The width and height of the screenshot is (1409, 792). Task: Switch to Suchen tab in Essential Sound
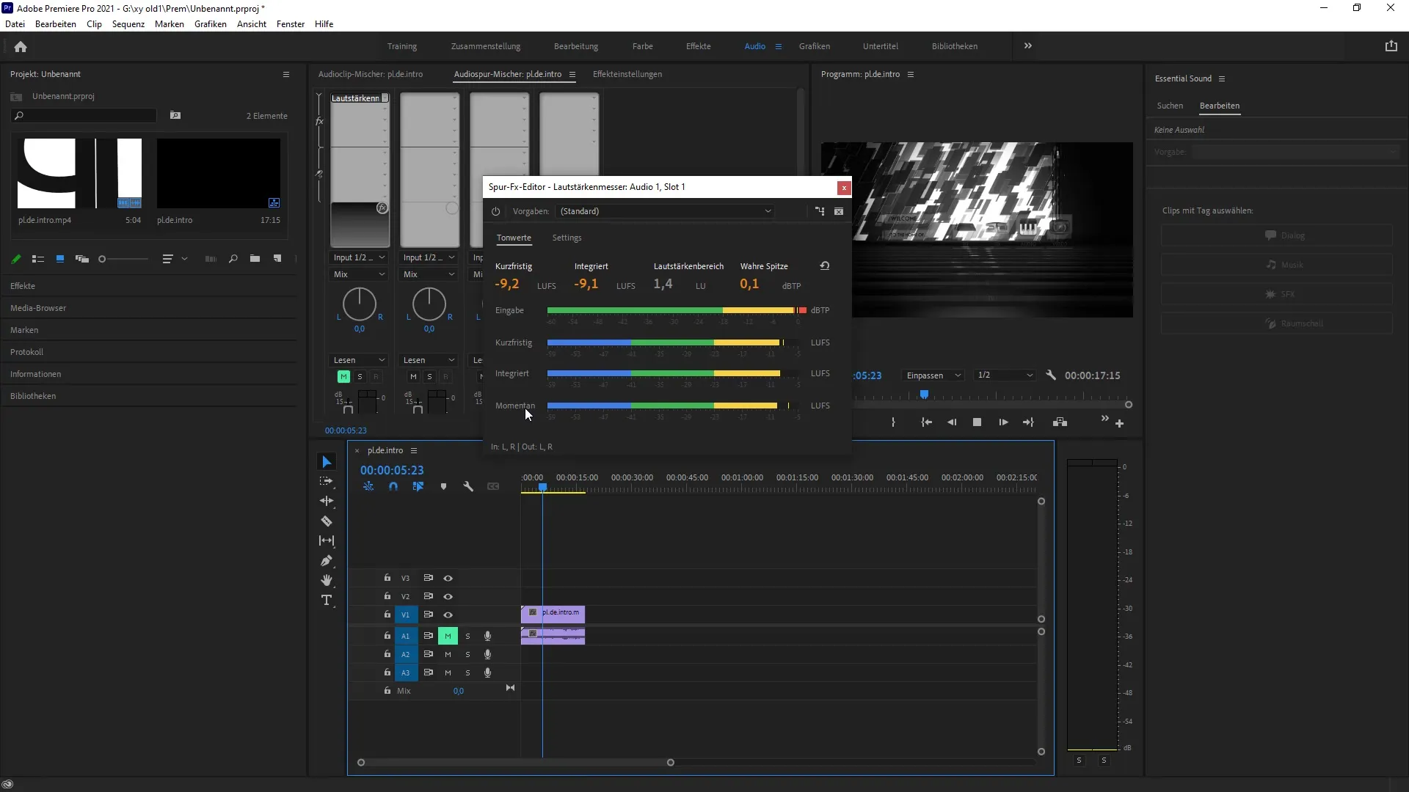click(1170, 106)
